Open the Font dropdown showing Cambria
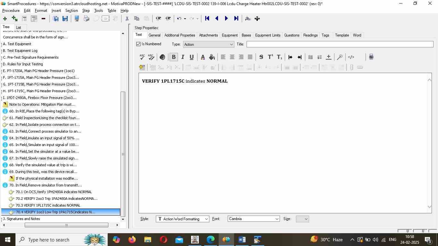This screenshot has width=438, height=246. (253, 219)
